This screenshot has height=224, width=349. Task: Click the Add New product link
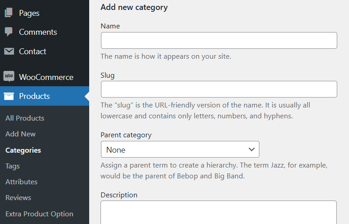[x=20, y=134]
